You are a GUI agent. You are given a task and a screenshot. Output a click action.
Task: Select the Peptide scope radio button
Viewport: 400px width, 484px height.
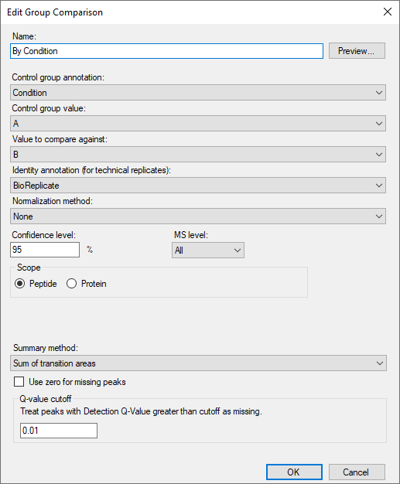[x=20, y=283]
